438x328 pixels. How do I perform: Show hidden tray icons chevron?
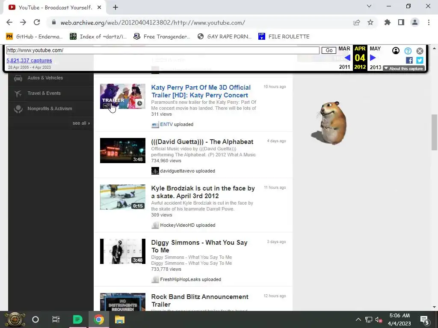click(x=358, y=319)
